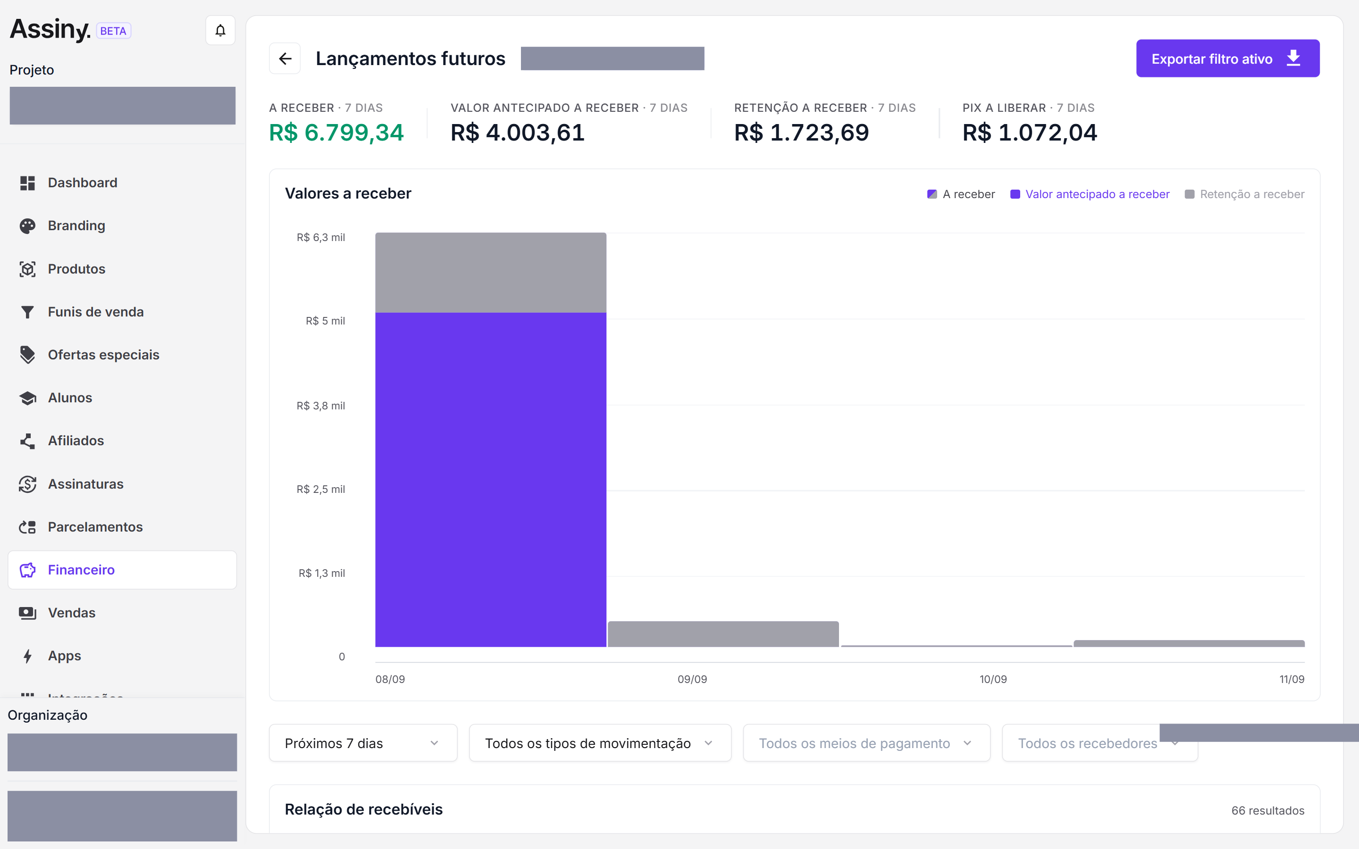The width and height of the screenshot is (1359, 849).
Task: Click the download icon in Exportar button
Action: point(1293,58)
